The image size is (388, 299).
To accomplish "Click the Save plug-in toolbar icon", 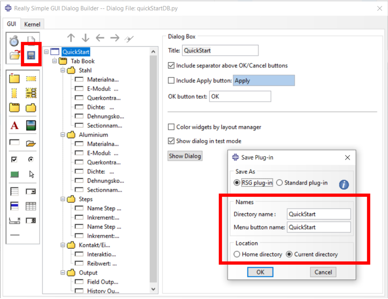I will point(31,54).
